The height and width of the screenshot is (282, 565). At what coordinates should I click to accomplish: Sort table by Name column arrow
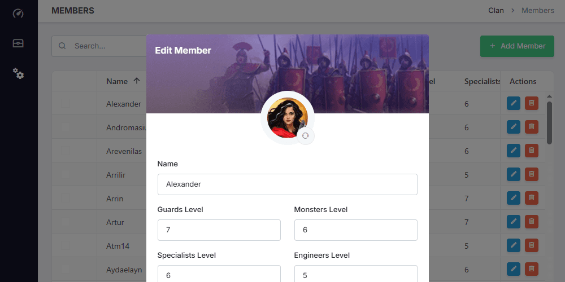coord(137,81)
